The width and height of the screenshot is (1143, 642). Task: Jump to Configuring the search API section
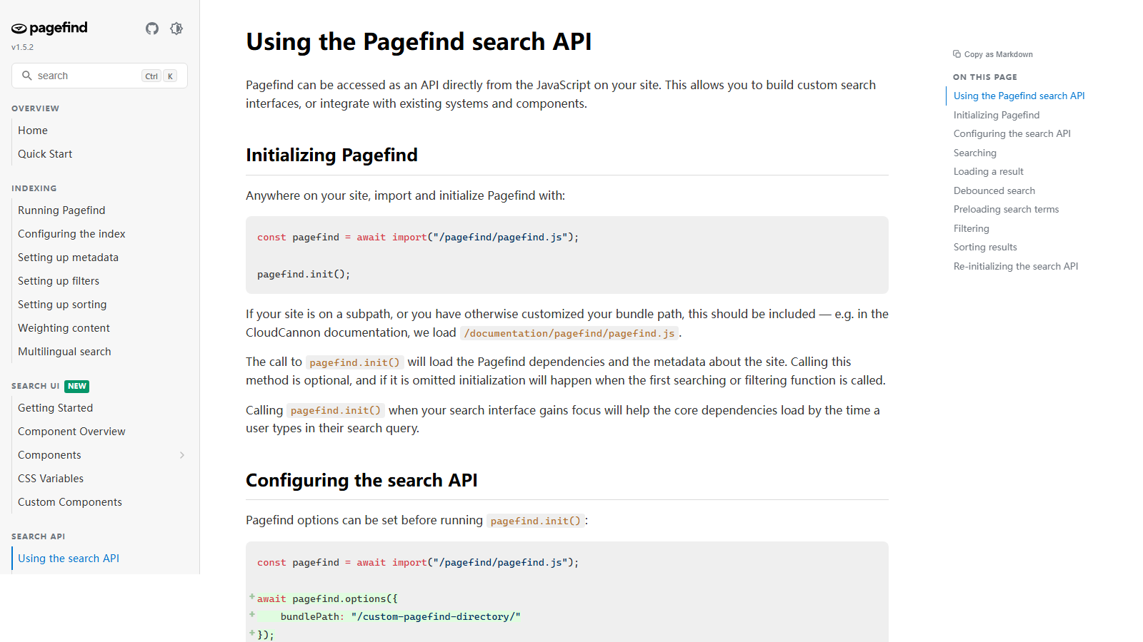1012,133
